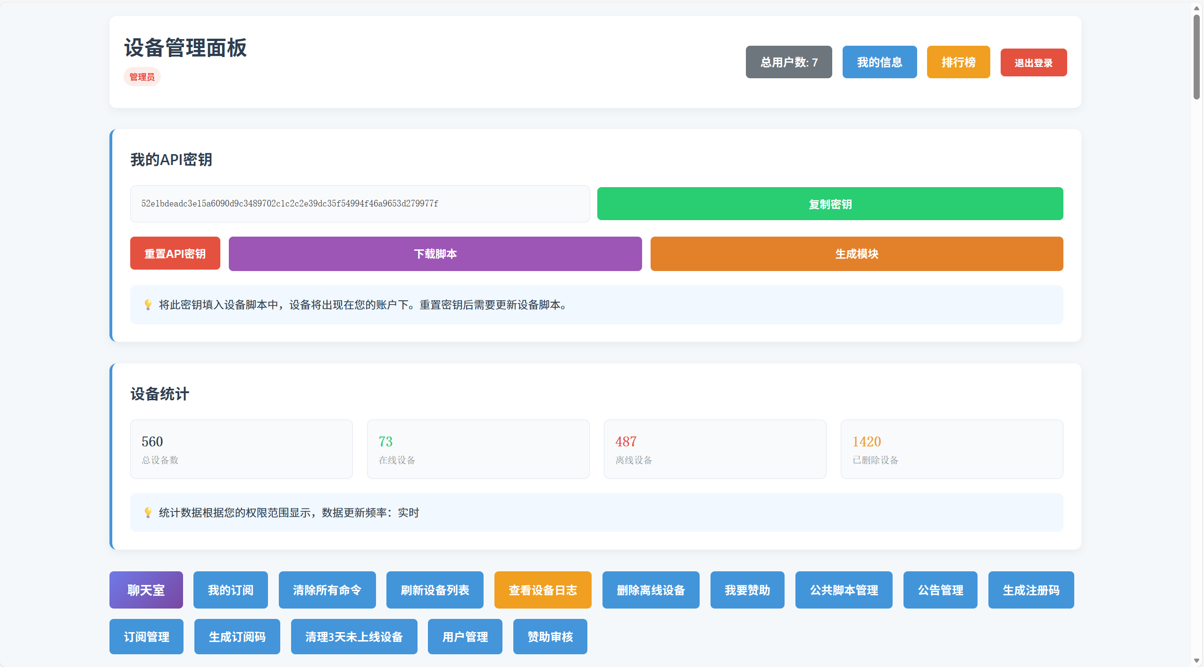Click 删除离线设备

point(651,590)
